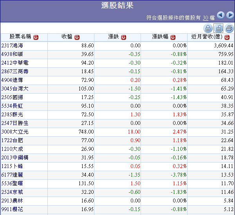Viewport: 235px width, 215px height.
Task: Open stock 3045台灣大
Action: pyautogui.click(x=15, y=89)
